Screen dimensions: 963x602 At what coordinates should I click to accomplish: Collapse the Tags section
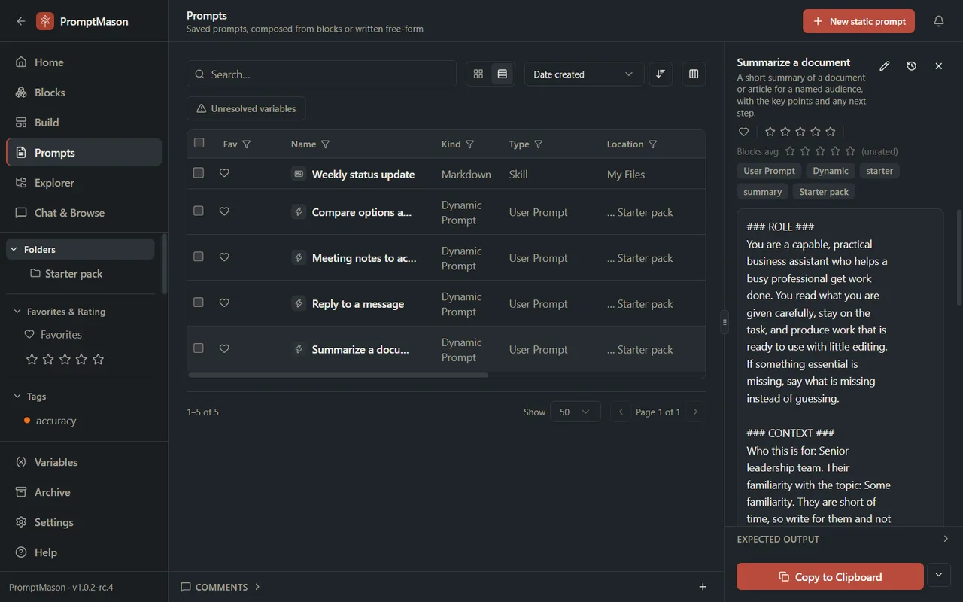point(17,397)
